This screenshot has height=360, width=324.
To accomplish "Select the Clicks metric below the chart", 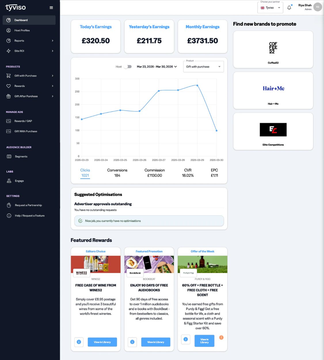I will (x=85, y=173).
